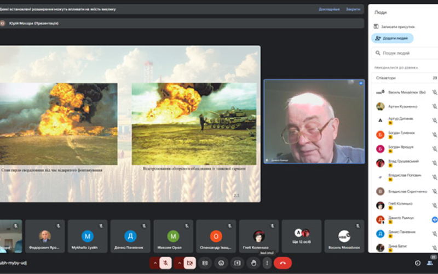Click the Mykhailo Lyakh participant tile
This screenshot has width=438, height=274.
pyautogui.click(x=88, y=236)
